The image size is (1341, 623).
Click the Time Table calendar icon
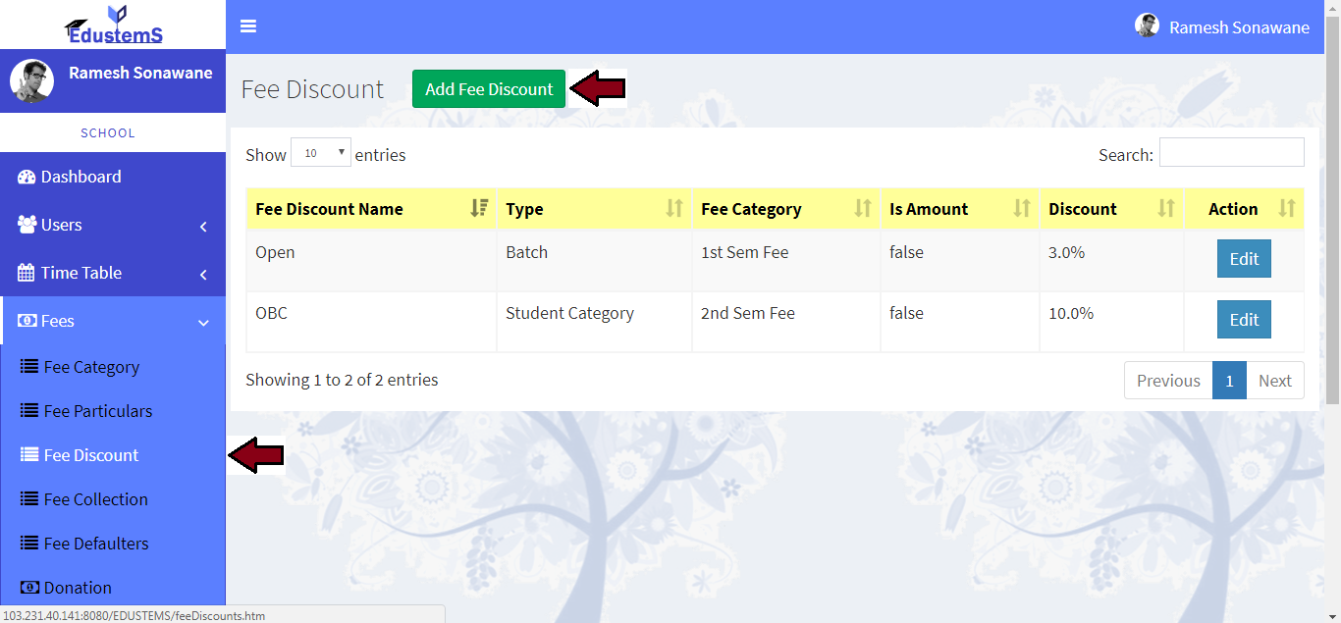(x=27, y=273)
